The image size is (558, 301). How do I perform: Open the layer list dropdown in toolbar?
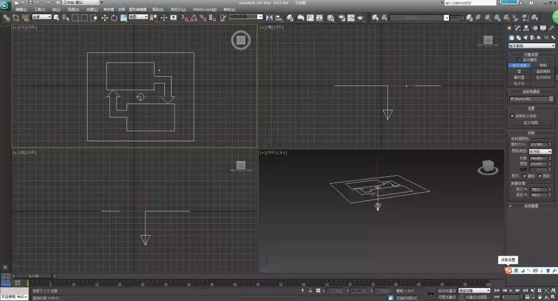tap(419, 18)
